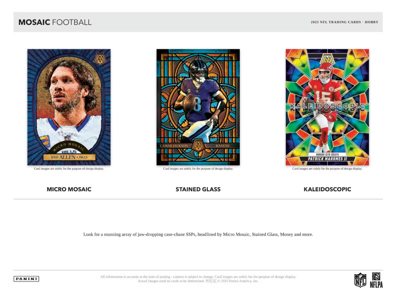396x301 pixels.
Task: Click Mosaic M logo on Lamar Jackson card
Action: (x=198, y=146)
